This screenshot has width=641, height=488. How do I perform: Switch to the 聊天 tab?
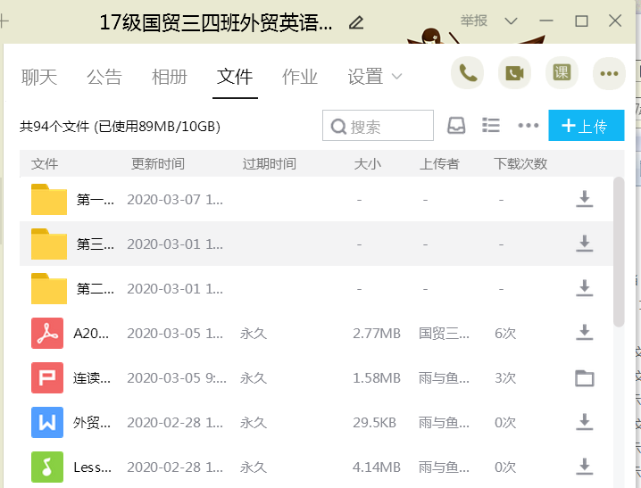[39, 77]
